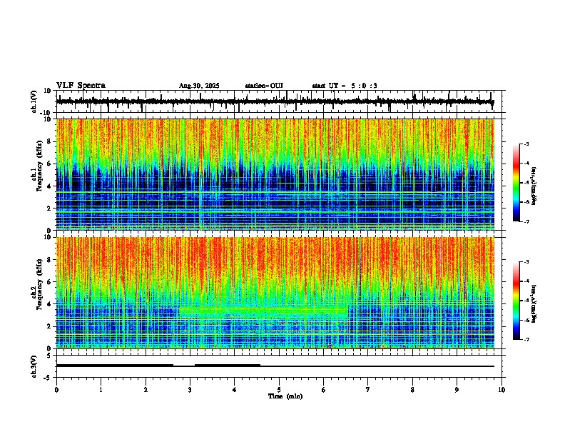The image size is (565, 437).
Task: Click the ch.2 color bar "log(PSD)" label
Action: point(534,304)
